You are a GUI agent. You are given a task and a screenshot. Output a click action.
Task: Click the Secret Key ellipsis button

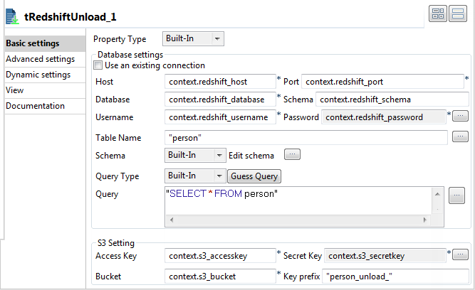coord(460,254)
